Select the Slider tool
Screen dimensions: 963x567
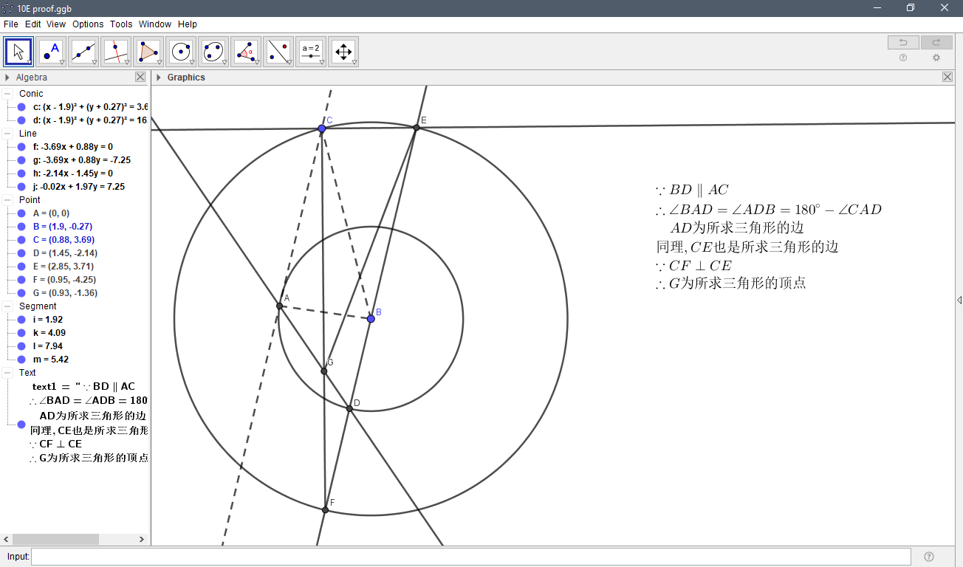pos(311,52)
